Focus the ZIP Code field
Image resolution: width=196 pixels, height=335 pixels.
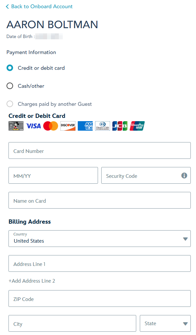[x=99, y=299]
